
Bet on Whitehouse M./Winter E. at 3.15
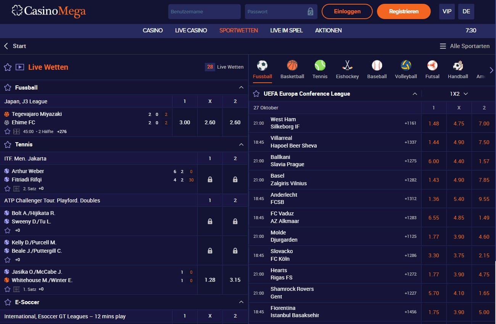(x=235, y=280)
